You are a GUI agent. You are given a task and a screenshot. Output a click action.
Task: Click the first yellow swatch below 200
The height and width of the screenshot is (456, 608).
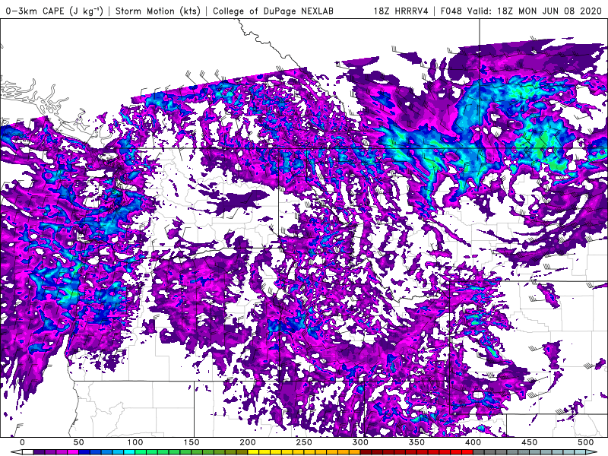coord(253,451)
